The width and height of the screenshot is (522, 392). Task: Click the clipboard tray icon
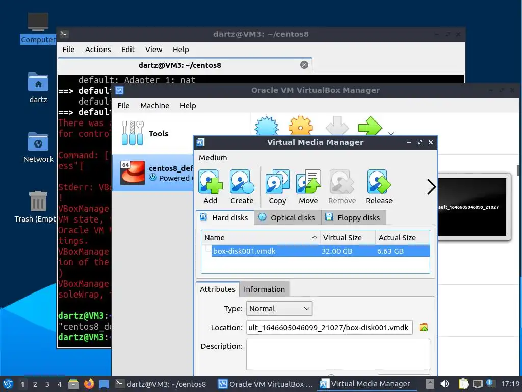(x=464, y=384)
